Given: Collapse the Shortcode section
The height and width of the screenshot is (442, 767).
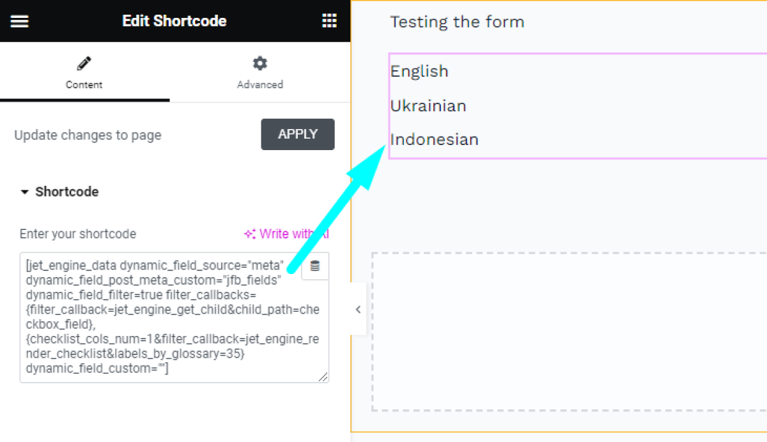Looking at the screenshot, I should (x=26, y=192).
